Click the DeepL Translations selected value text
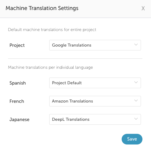The image size is (151, 153). (x=71, y=120)
